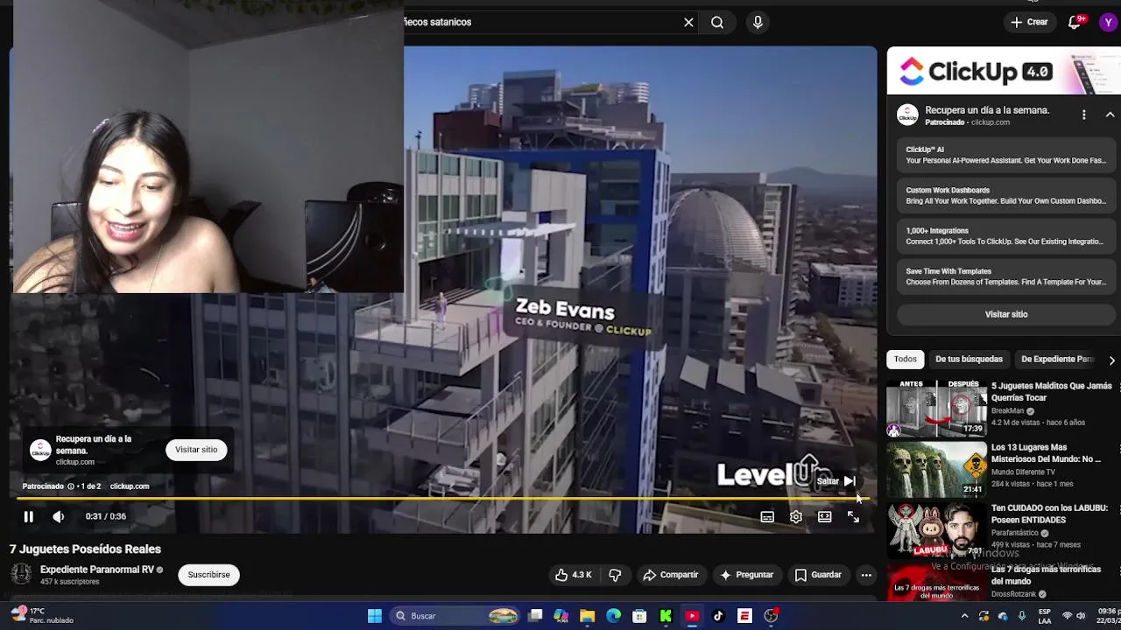Click Visitar sitio in the sidebar ad

coord(1006,314)
